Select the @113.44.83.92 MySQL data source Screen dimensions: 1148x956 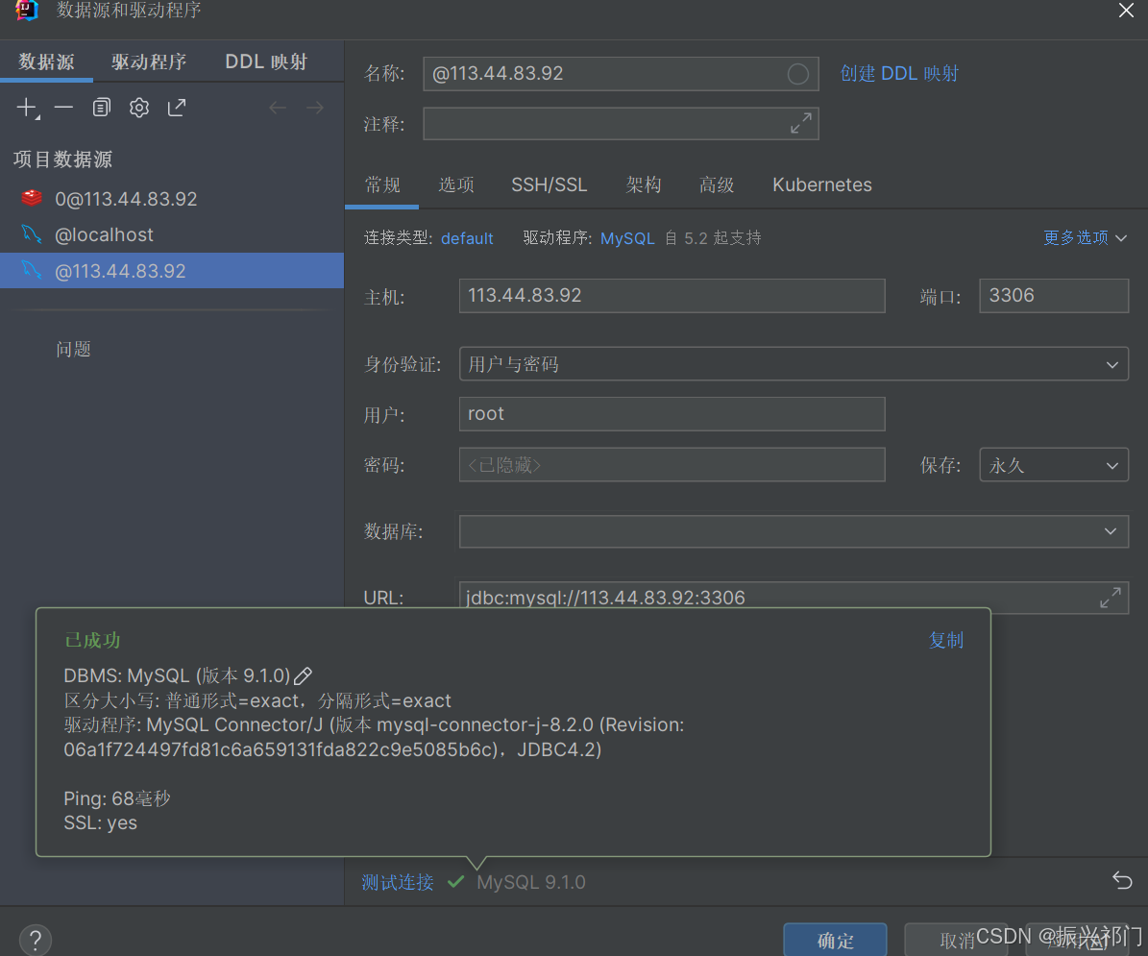172,270
